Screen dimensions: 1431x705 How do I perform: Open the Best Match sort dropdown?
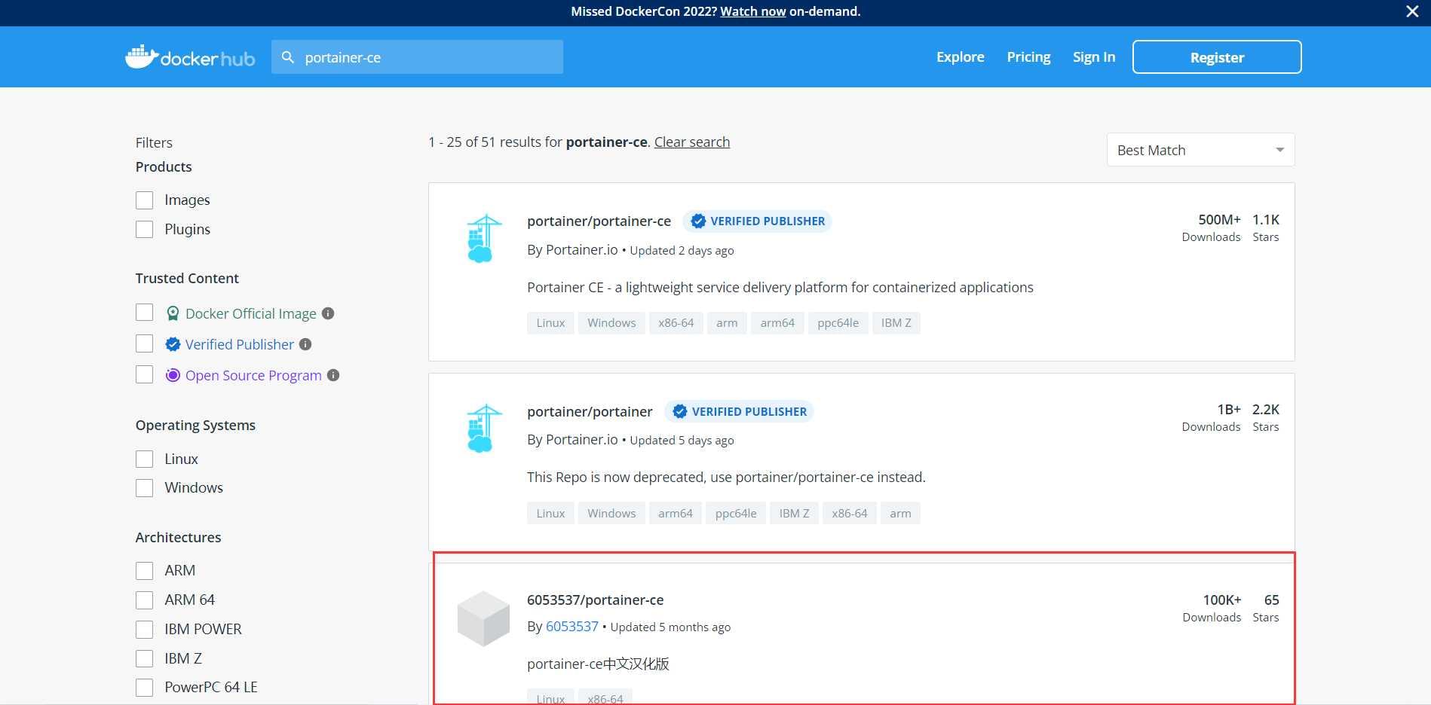1200,150
